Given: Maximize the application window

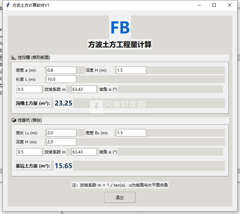Looking at the screenshot, I should [214, 5].
